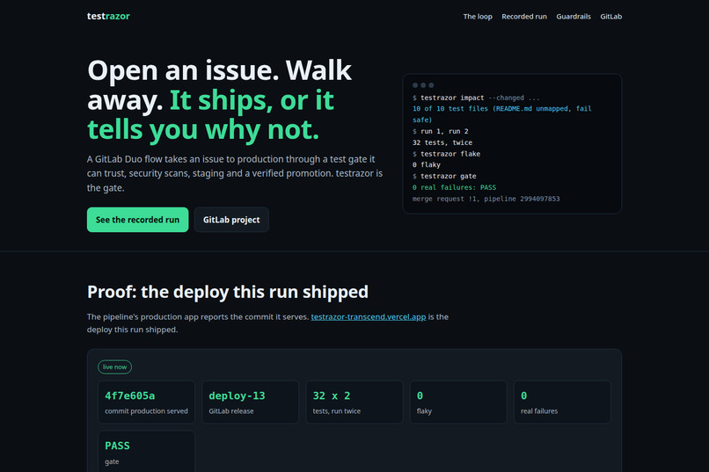This screenshot has height=472, width=709.
Task: Click terminal line '$ testrazor flake'
Action: (446, 154)
